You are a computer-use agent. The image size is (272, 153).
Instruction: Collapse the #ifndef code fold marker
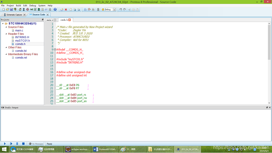tap(55, 50)
